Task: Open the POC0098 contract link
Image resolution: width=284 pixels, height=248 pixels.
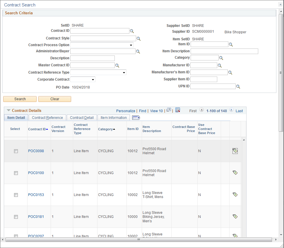Action: click(x=36, y=151)
